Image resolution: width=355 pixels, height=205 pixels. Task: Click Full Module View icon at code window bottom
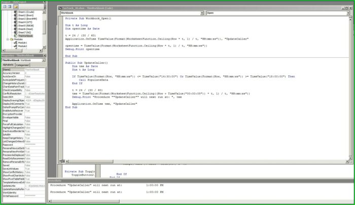tap(63, 161)
